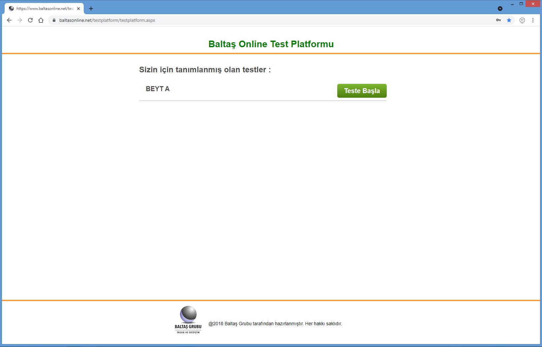
Task: Reload the Baltaş test platform page
Action: pos(30,20)
